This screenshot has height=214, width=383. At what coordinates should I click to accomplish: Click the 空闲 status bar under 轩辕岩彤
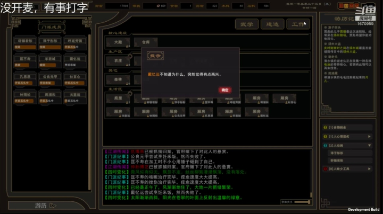point(25,47)
